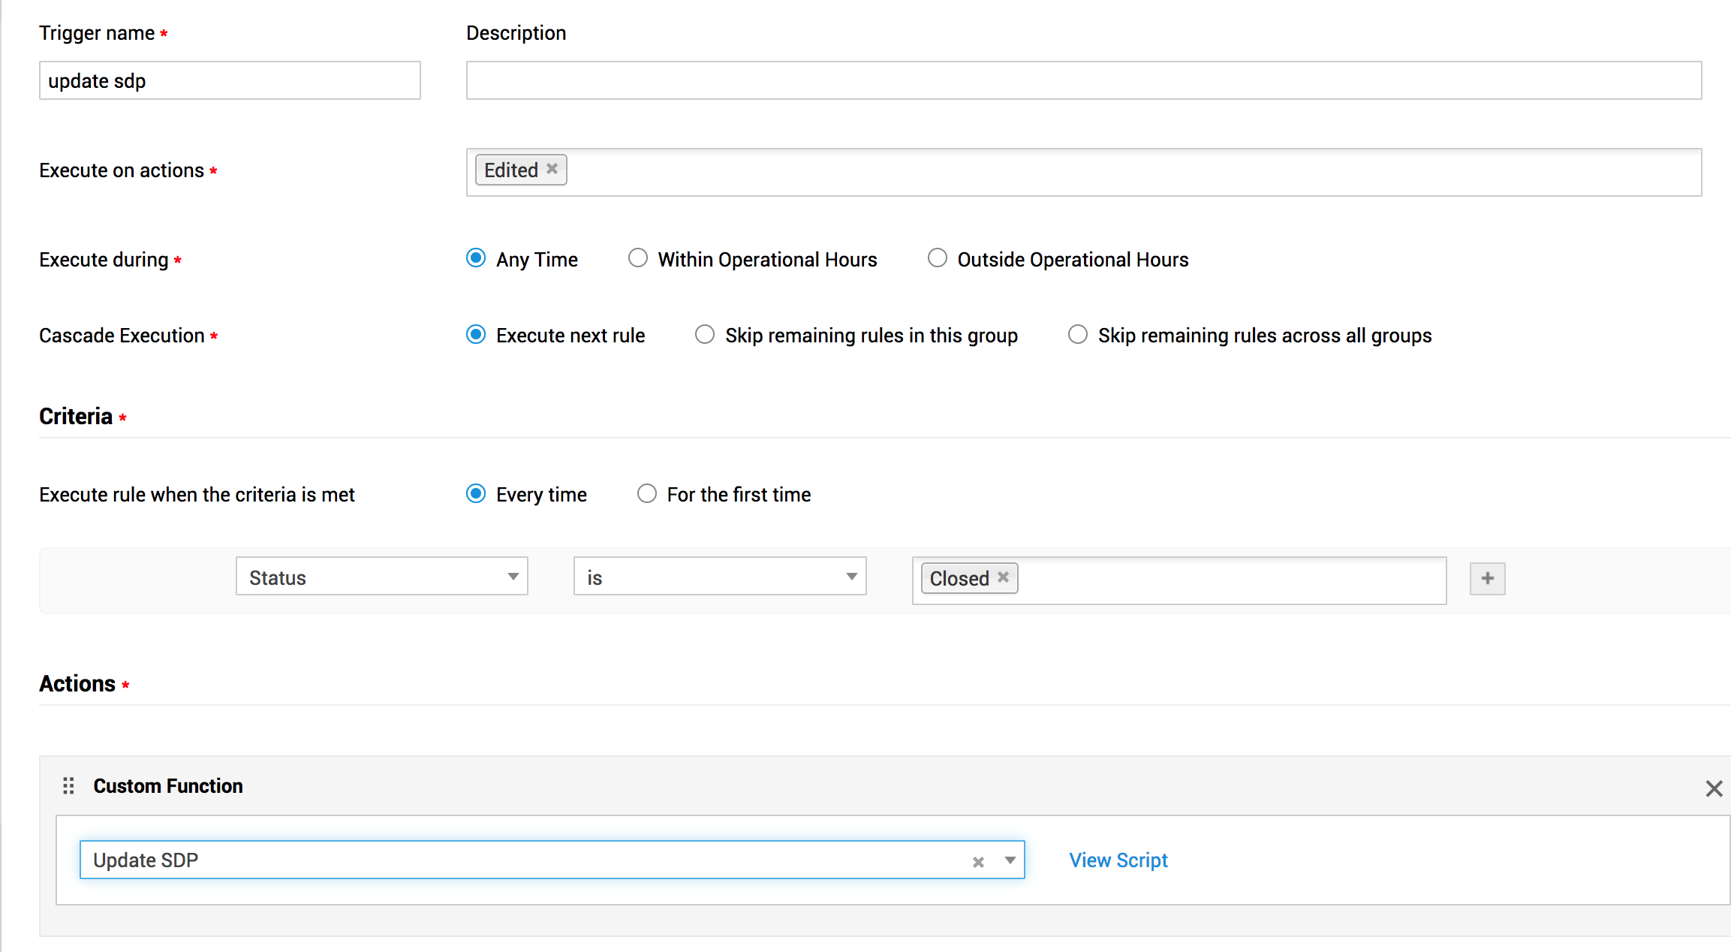Click inside the Execute on actions box
The width and height of the screenshot is (1731, 952).
(x=1126, y=172)
